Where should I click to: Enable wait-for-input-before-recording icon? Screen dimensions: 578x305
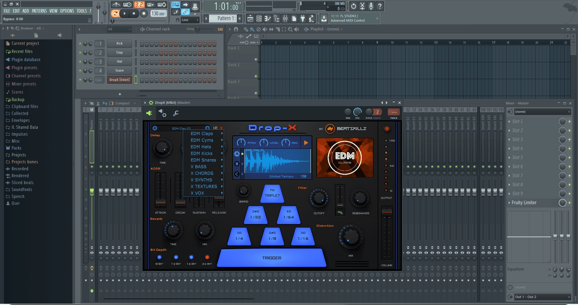click(x=127, y=5)
